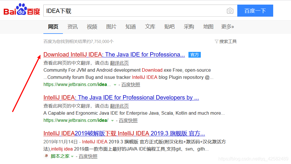Open 百度快照 for the first result
This screenshot has height=164, width=291.
[x=131, y=85]
